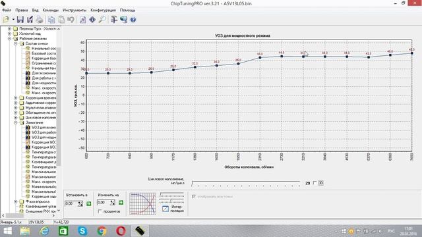Collapse the 'Состав смеси' folder

pos(16,43)
